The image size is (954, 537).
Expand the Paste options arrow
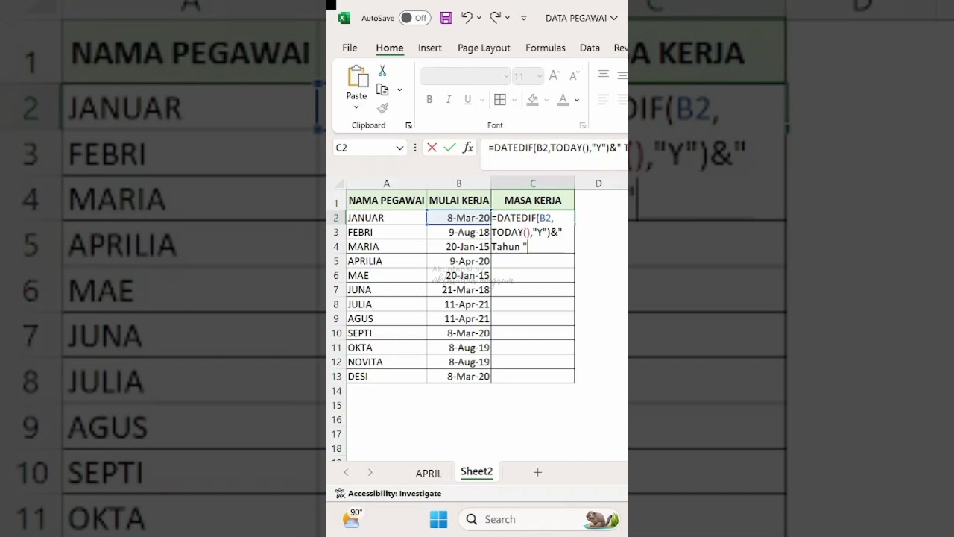[x=356, y=107]
